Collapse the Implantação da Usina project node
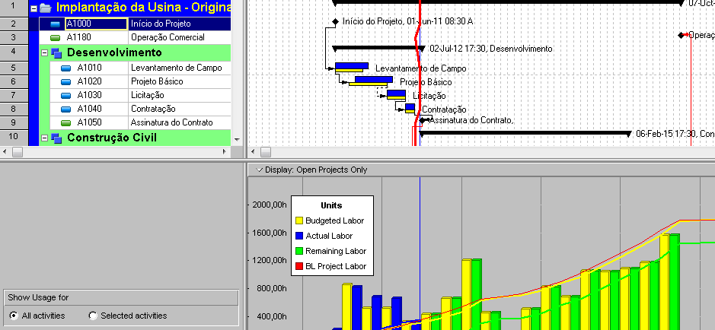The width and height of the screenshot is (715, 330). point(34,8)
